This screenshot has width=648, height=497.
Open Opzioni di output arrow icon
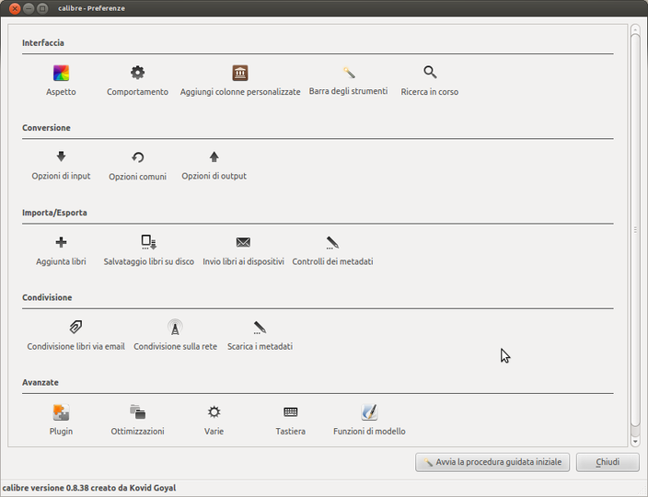pyautogui.click(x=214, y=156)
